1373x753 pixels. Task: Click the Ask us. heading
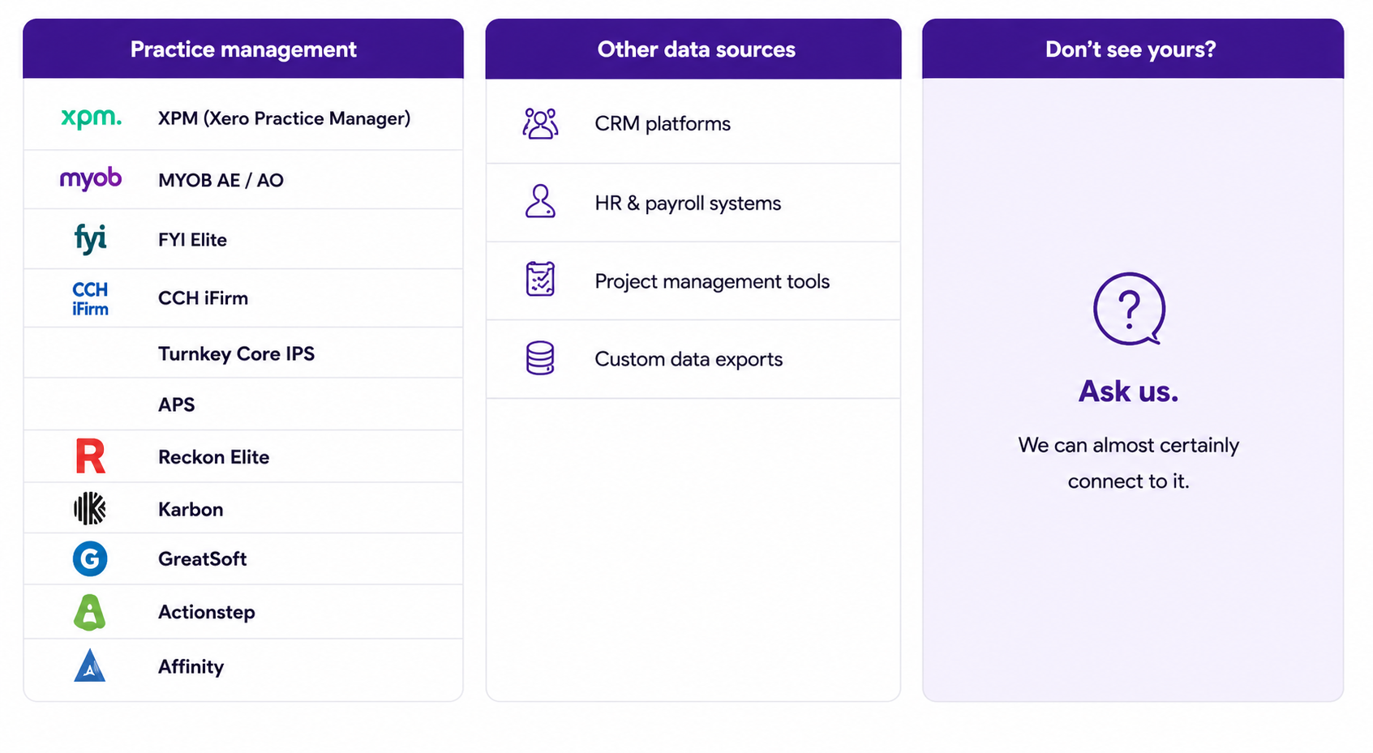(x=1128, y=391)
